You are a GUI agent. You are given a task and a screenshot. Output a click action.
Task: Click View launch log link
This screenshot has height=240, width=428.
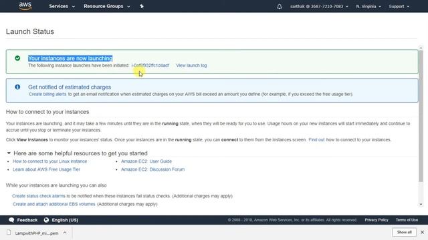(191, 65)
